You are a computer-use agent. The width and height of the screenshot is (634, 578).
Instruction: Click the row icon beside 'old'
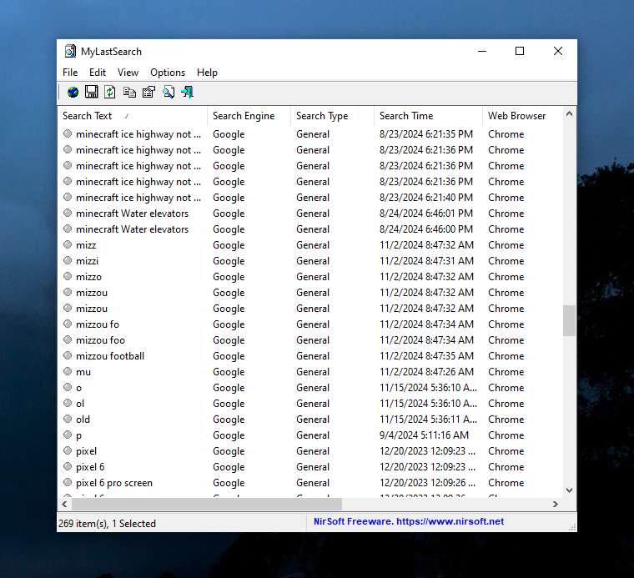coord(68,419)
